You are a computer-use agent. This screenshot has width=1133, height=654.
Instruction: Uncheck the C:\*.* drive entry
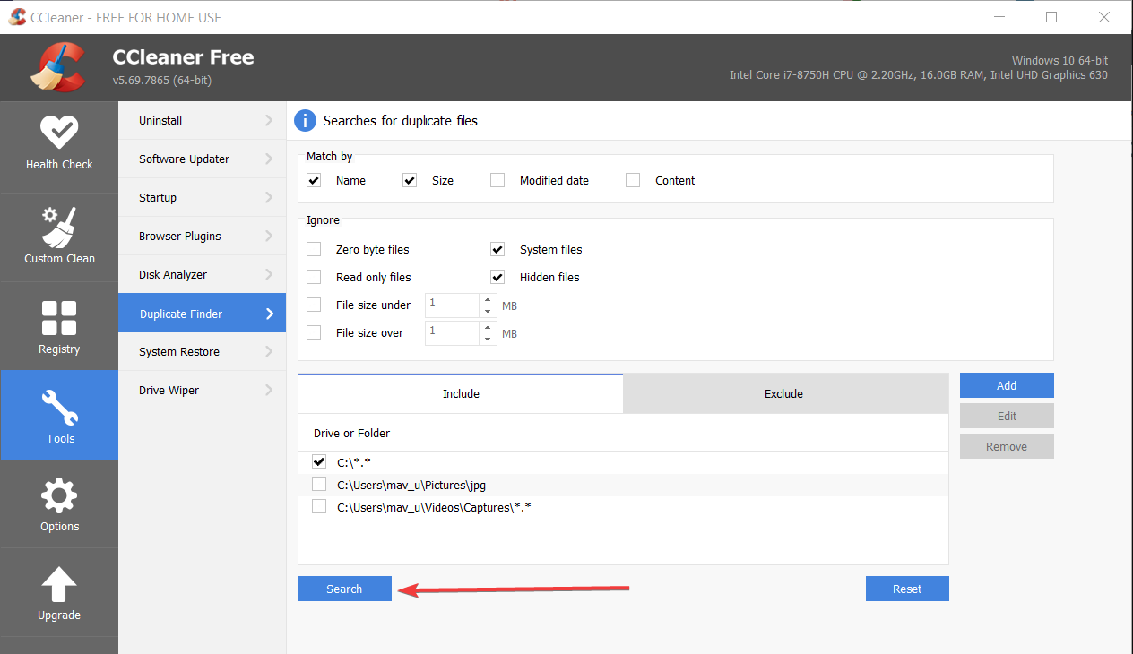pyautogui.click(x=319, y=462)
